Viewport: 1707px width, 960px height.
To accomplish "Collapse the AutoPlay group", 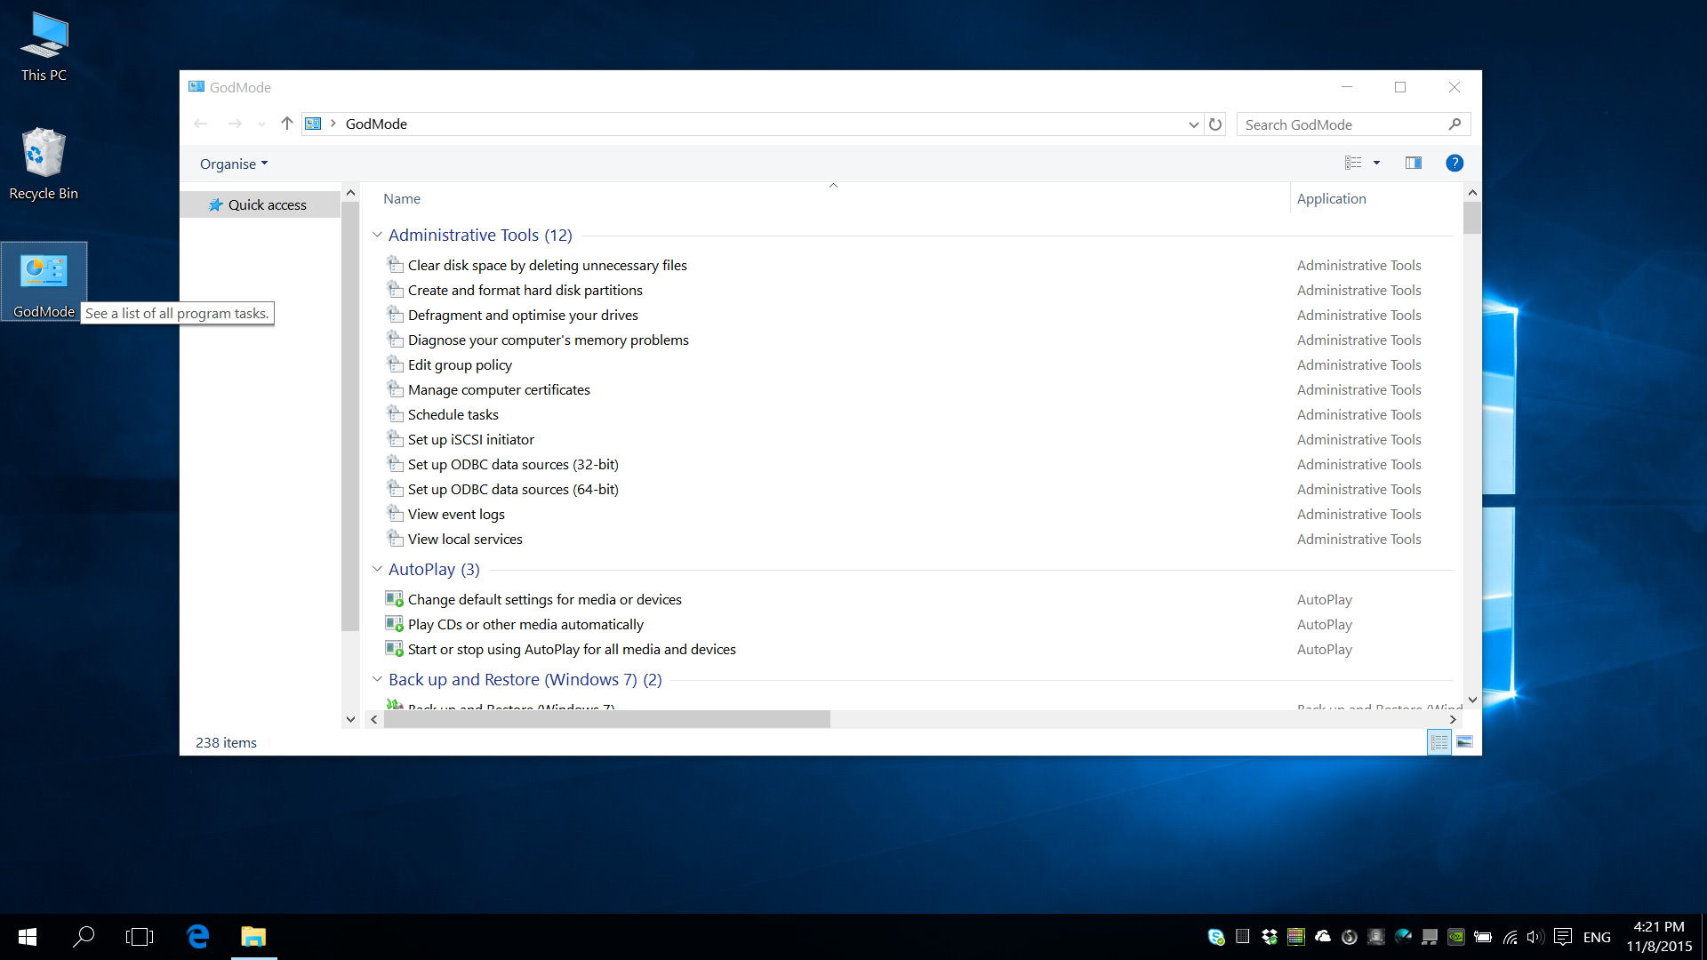I will coord(377,569).
